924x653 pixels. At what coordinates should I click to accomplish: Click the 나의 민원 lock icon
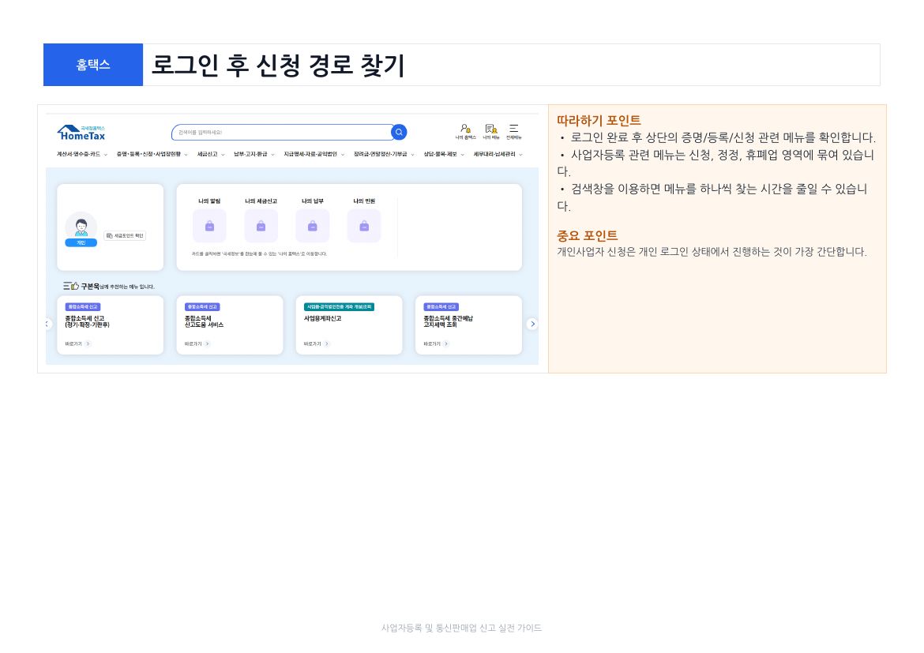[364, 226]
